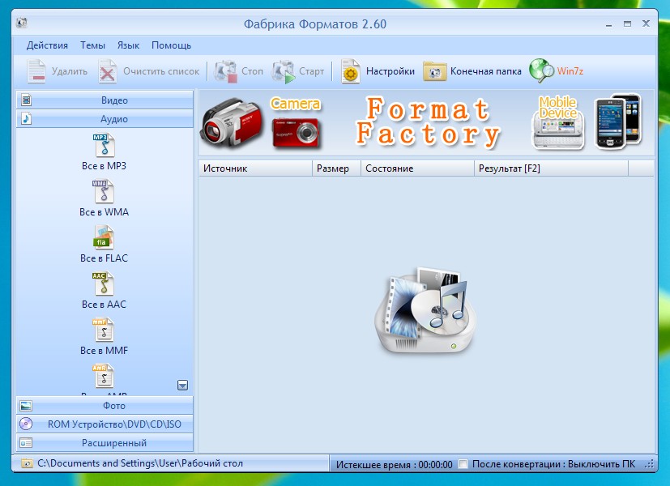Click the Mobile Device banner icon
Image resolution: width=670 pixels, height=486 pixels.
(557, 123)
